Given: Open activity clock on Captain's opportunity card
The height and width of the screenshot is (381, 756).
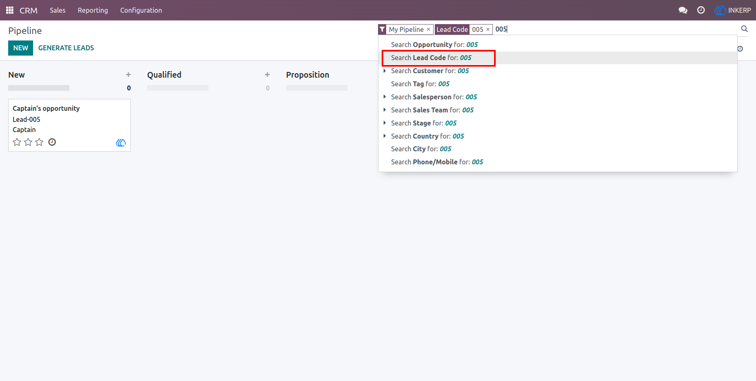Looking at the screenshot, I should (x=52, y=142).
